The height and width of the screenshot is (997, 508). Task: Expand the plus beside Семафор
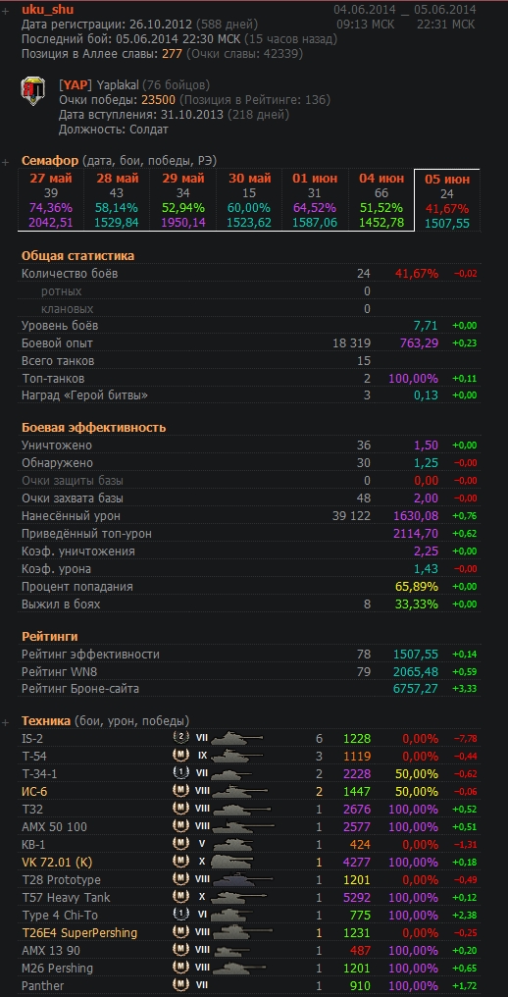[6, 163]
